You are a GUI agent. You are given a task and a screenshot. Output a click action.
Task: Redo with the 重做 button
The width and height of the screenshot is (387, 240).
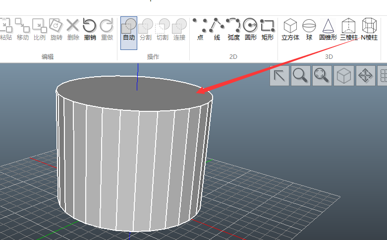point(107,29)
